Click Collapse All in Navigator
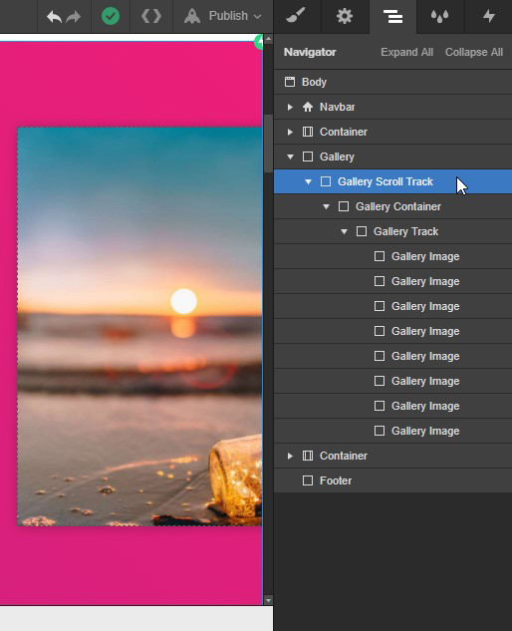Image resolution: width=512 pixels, height=631 pixels. click(474, 52)
